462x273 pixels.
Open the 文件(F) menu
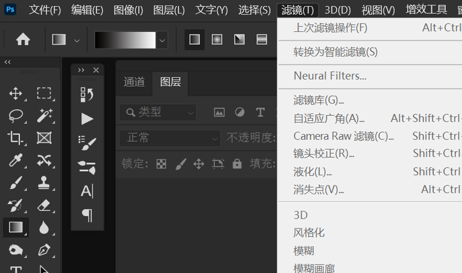tap(45, 10)
